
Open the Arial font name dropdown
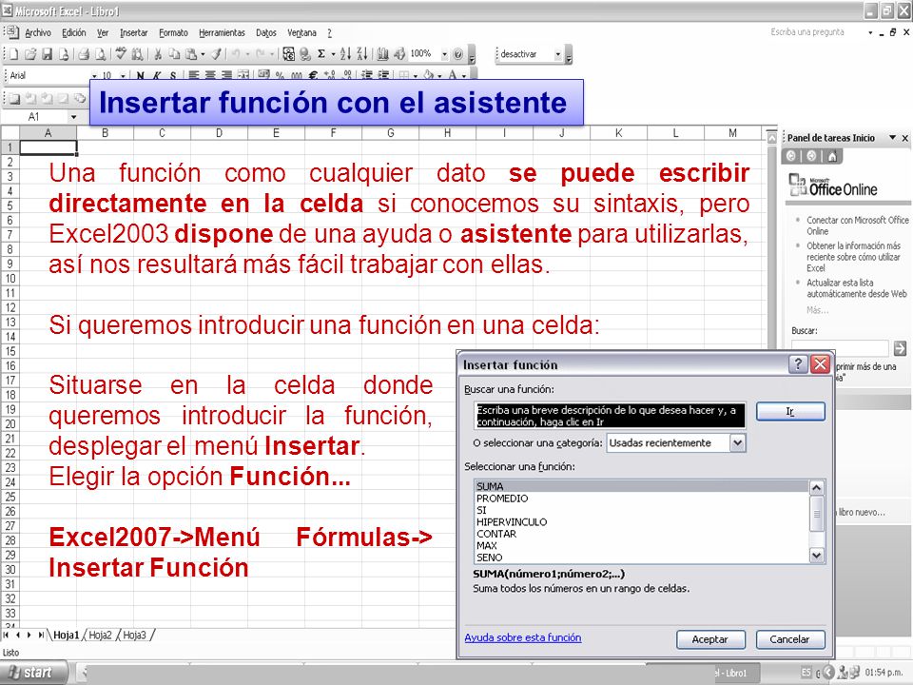[x=94, y=76]
